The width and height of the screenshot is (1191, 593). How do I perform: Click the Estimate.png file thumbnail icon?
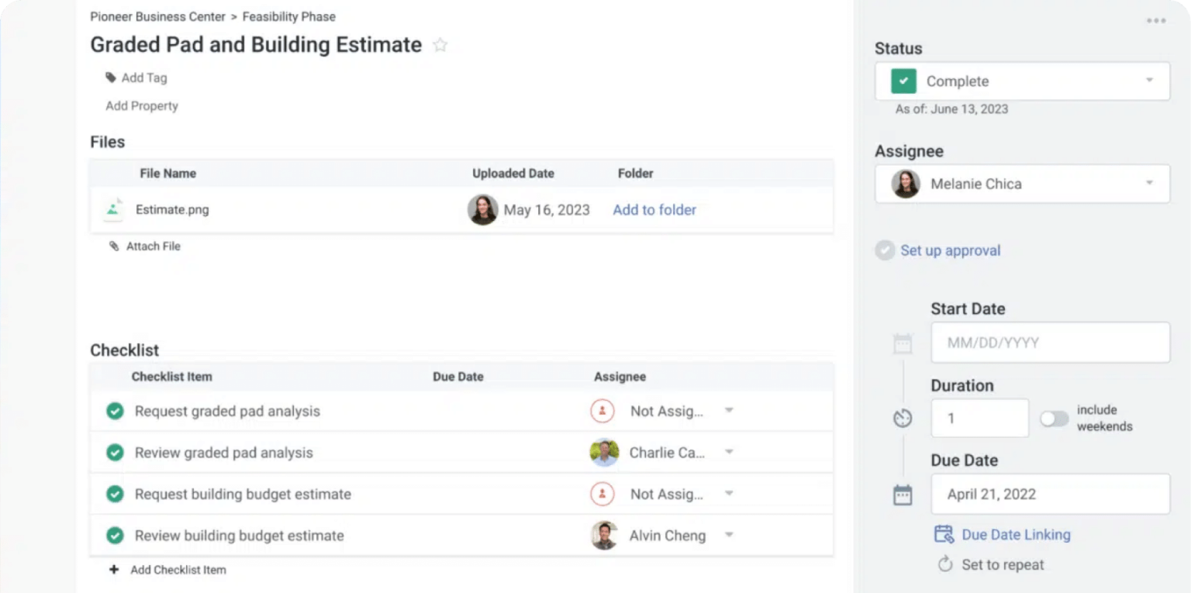coord(112,209)
